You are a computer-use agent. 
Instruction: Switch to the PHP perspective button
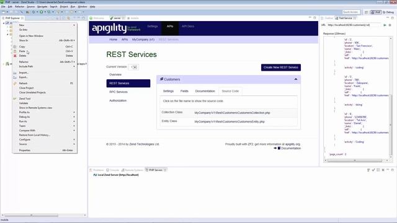tap(376, 12)
